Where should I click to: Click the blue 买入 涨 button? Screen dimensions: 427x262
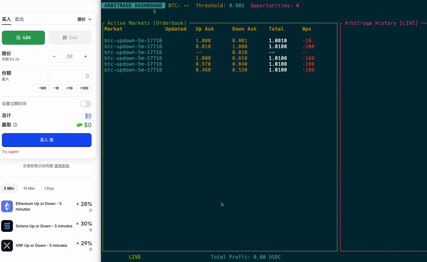47,140
